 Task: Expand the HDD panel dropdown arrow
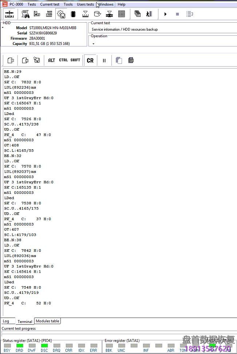pos(3,28)
